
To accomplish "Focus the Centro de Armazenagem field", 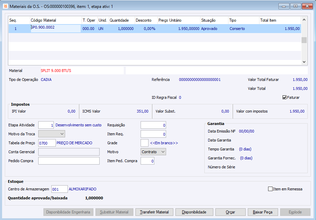I will pyautogui.click(x=59, y=189).
